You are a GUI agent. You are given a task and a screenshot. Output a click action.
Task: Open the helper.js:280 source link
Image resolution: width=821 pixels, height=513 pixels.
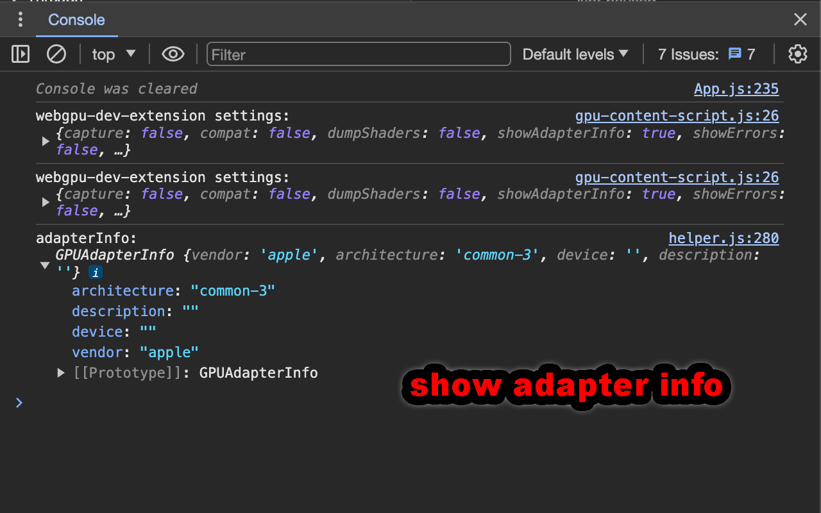(724, 238)
